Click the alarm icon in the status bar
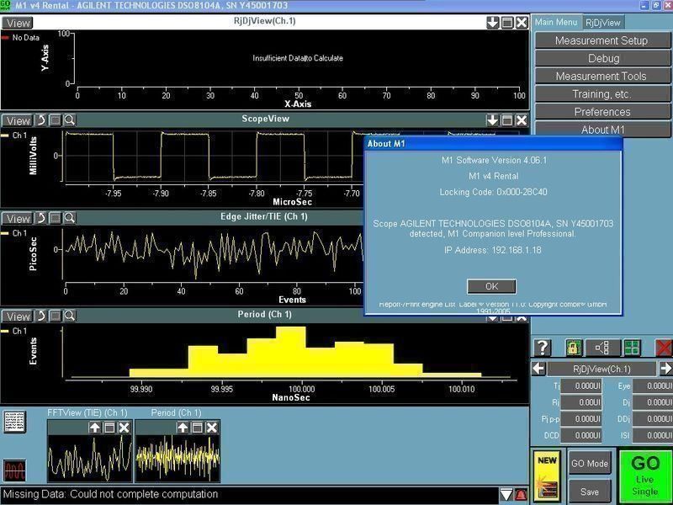 (520, 495)
